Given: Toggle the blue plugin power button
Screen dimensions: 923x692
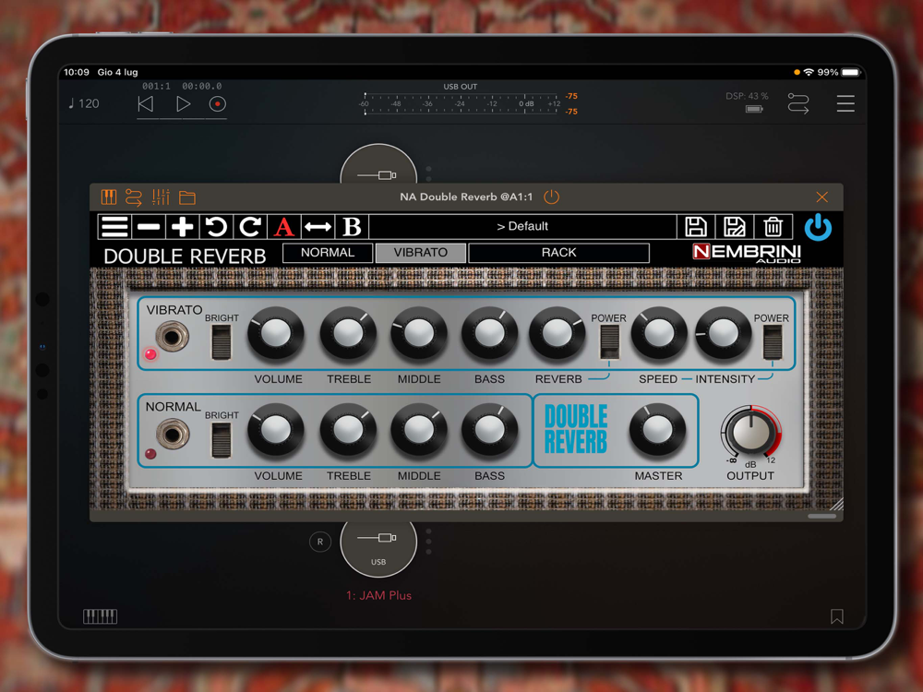Looking at the screenshot, I should click(818, 227).
